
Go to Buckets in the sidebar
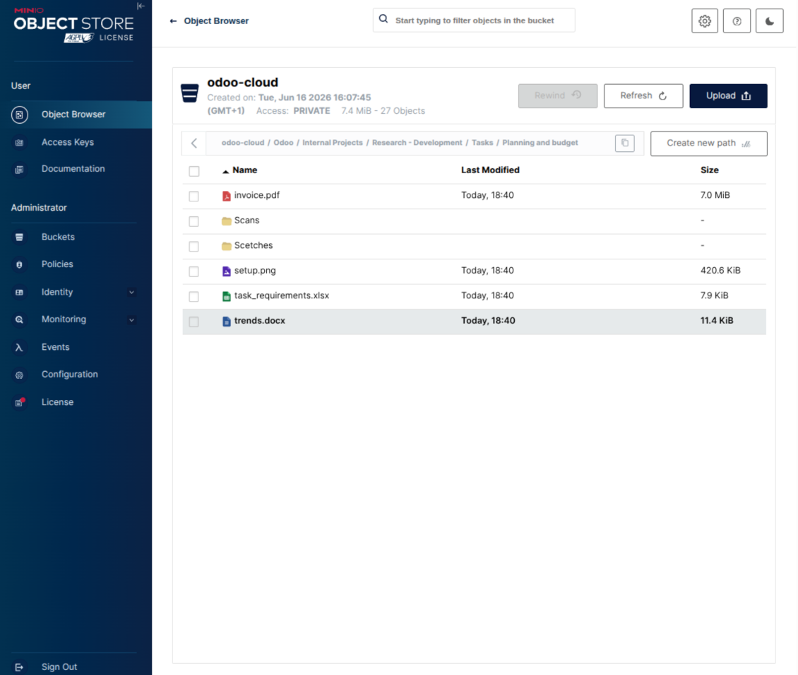tap(58, 237)
